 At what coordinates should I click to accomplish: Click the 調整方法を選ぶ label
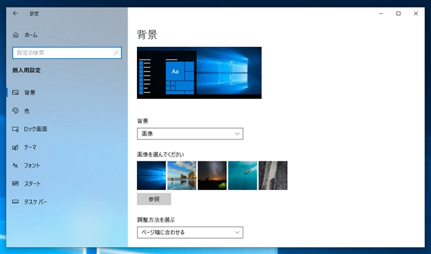pyautogui.click(x=156, y=220)
